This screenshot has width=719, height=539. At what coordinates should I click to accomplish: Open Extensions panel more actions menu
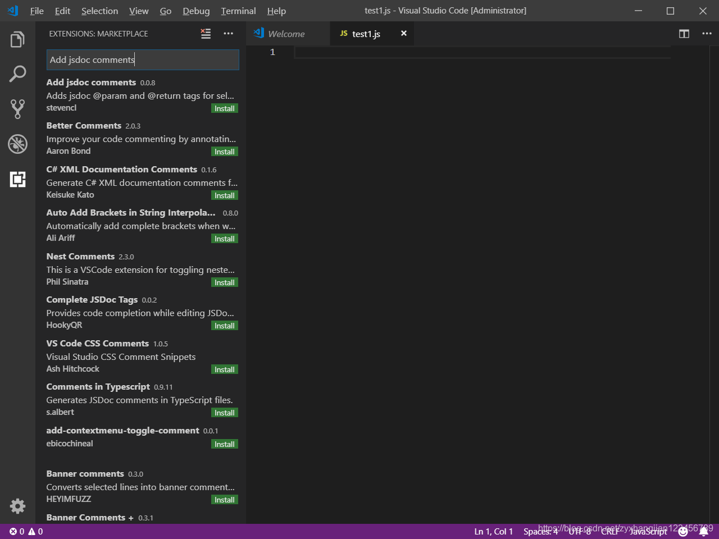(x=228, y=34)
